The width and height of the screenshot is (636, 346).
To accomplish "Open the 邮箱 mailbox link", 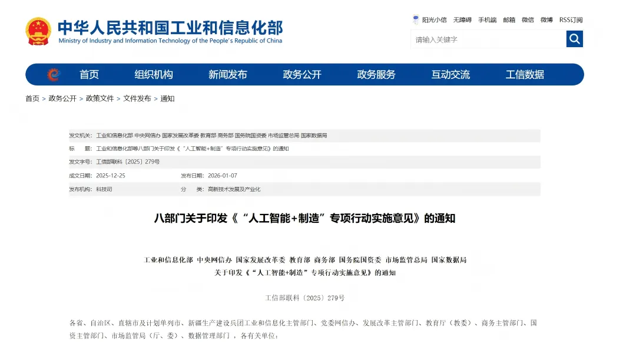I will click(x=509, y=19).
